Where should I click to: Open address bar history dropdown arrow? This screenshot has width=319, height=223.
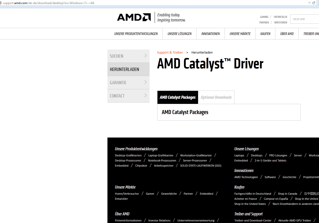[x=309, y=3]
